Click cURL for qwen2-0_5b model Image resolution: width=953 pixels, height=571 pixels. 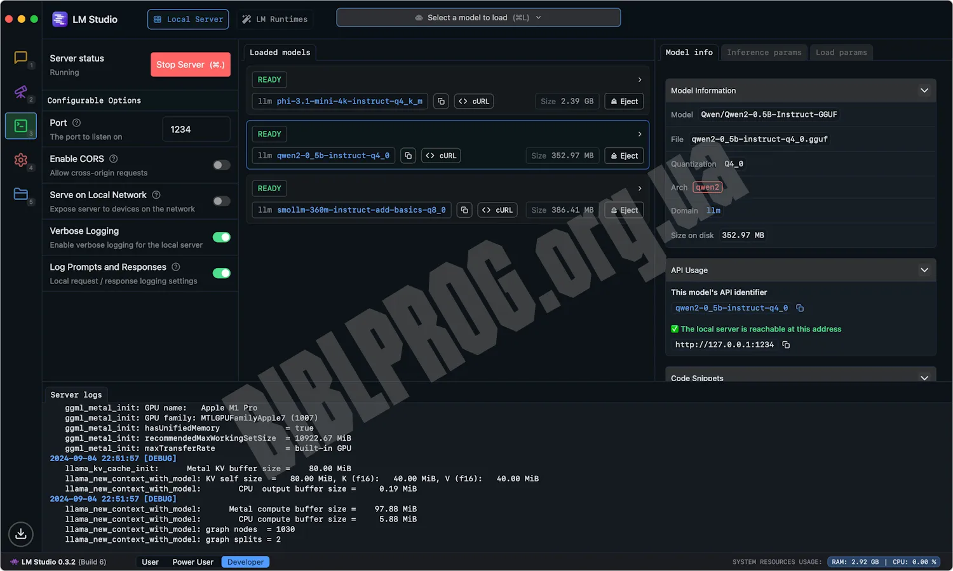click(441, 156)
